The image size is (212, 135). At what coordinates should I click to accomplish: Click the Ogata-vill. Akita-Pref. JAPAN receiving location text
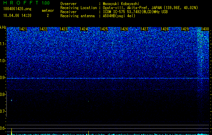[150, 8]
